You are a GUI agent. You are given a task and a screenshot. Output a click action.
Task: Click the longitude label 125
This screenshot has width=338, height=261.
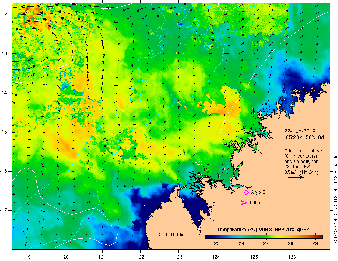tap(254, 257)
